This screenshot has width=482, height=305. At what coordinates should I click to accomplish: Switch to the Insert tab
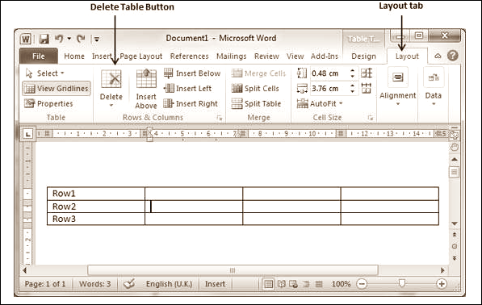(x=102, y=56)
